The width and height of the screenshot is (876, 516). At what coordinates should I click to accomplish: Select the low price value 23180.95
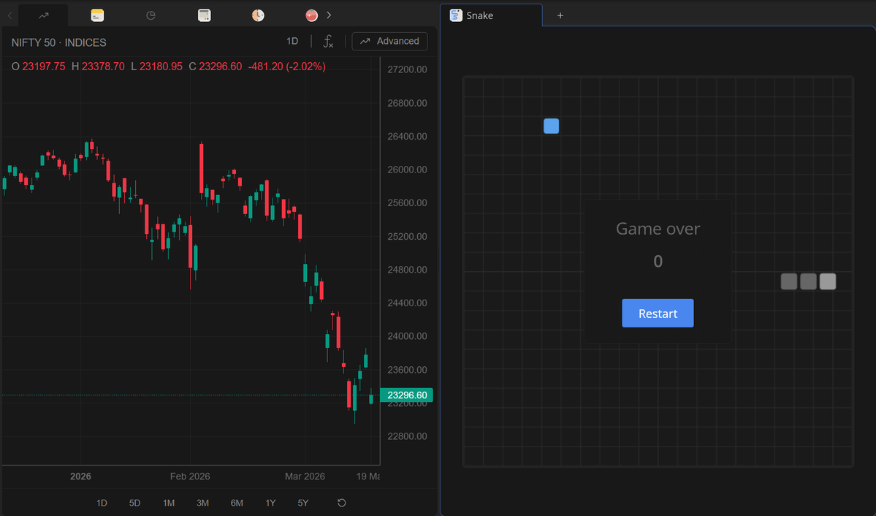click(x=161, y=67)
